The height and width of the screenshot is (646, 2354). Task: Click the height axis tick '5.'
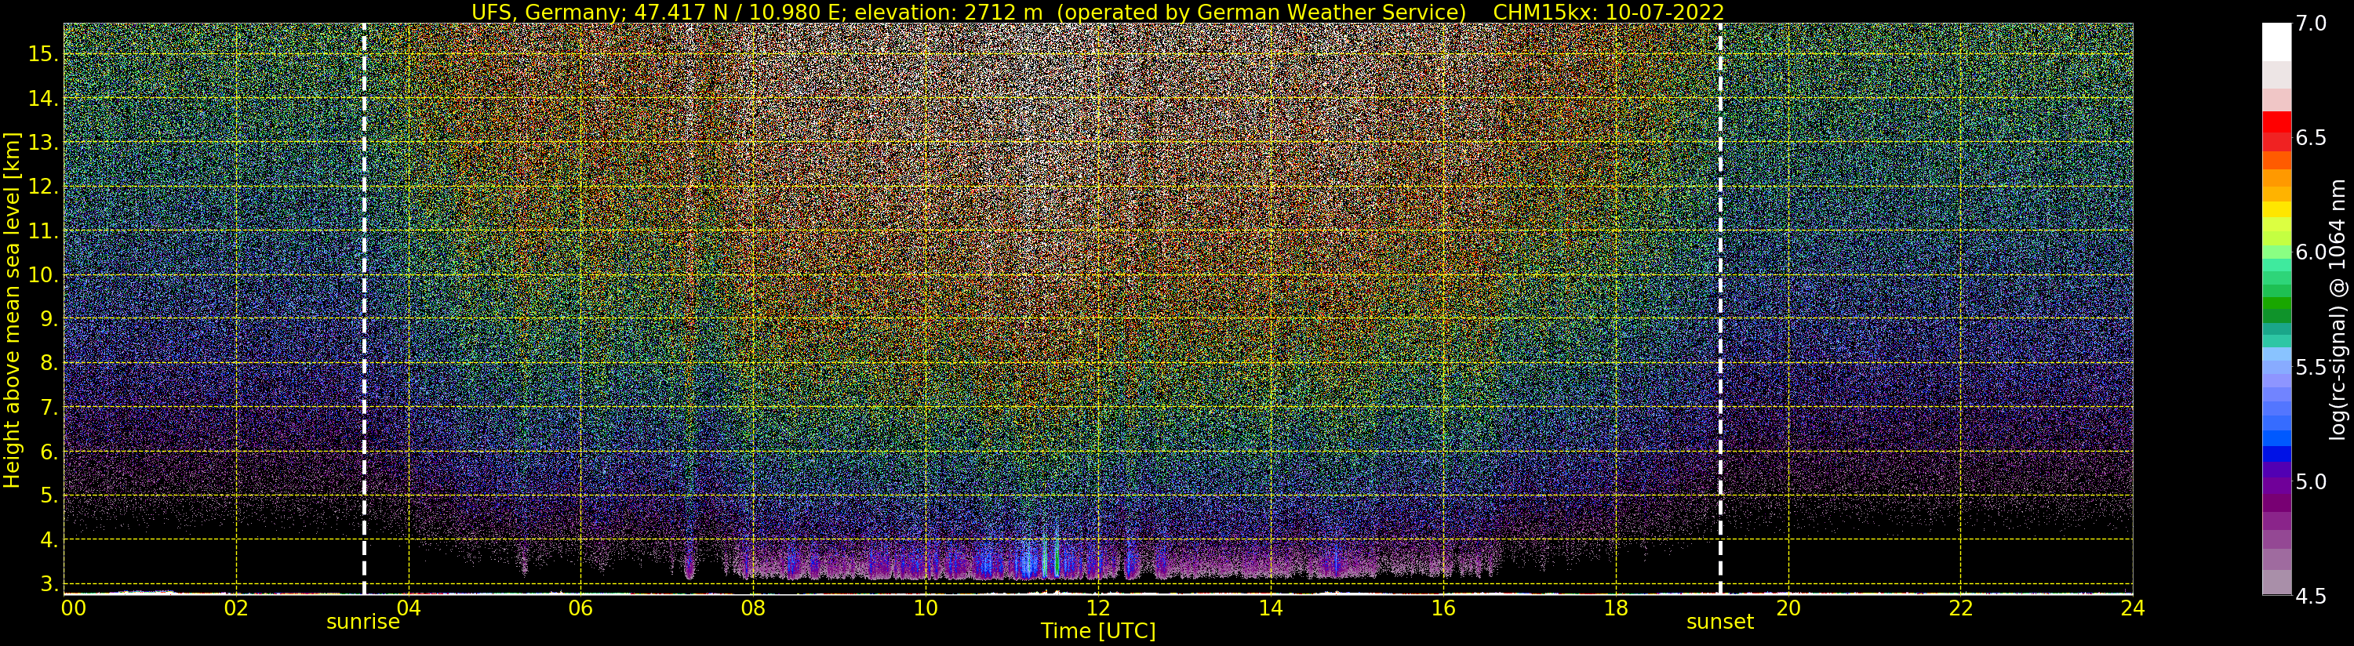(x=49, y=495)
